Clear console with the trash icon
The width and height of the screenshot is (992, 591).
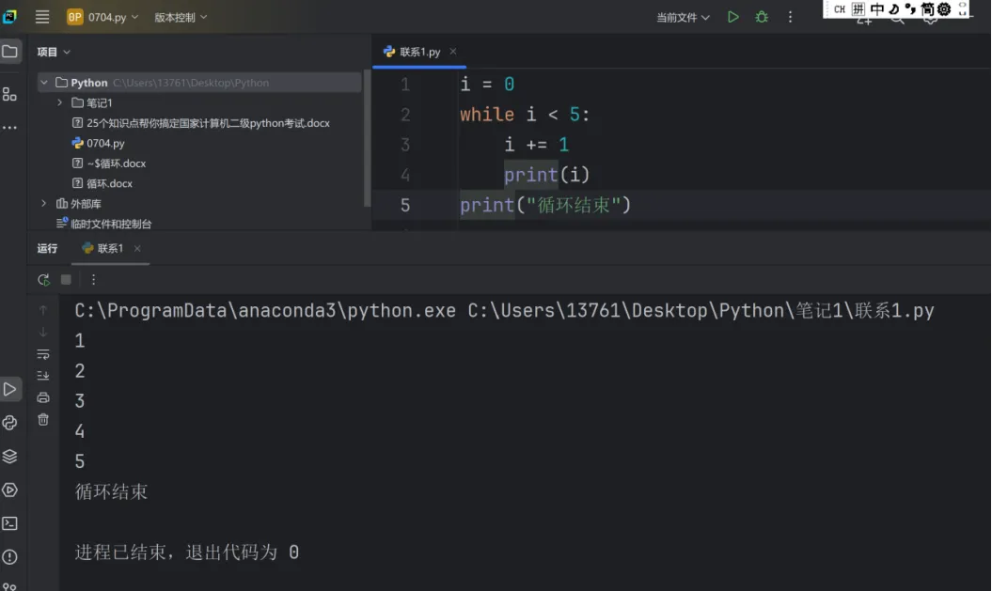point(43,420)
